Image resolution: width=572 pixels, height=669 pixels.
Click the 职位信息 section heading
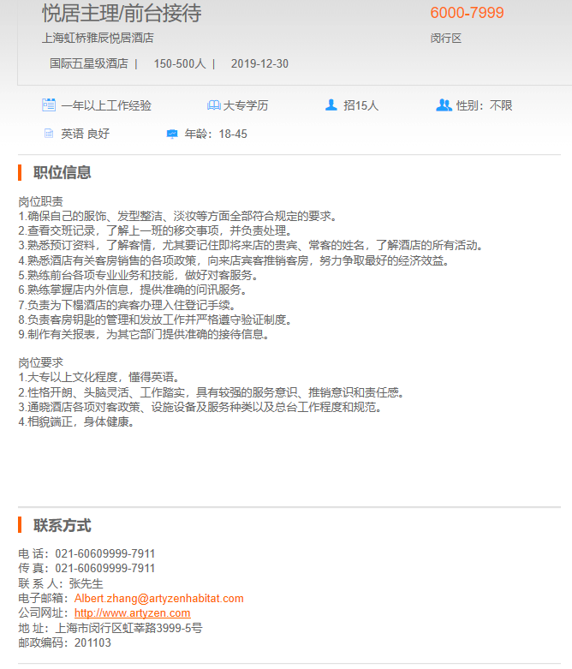tap(63, 172)
